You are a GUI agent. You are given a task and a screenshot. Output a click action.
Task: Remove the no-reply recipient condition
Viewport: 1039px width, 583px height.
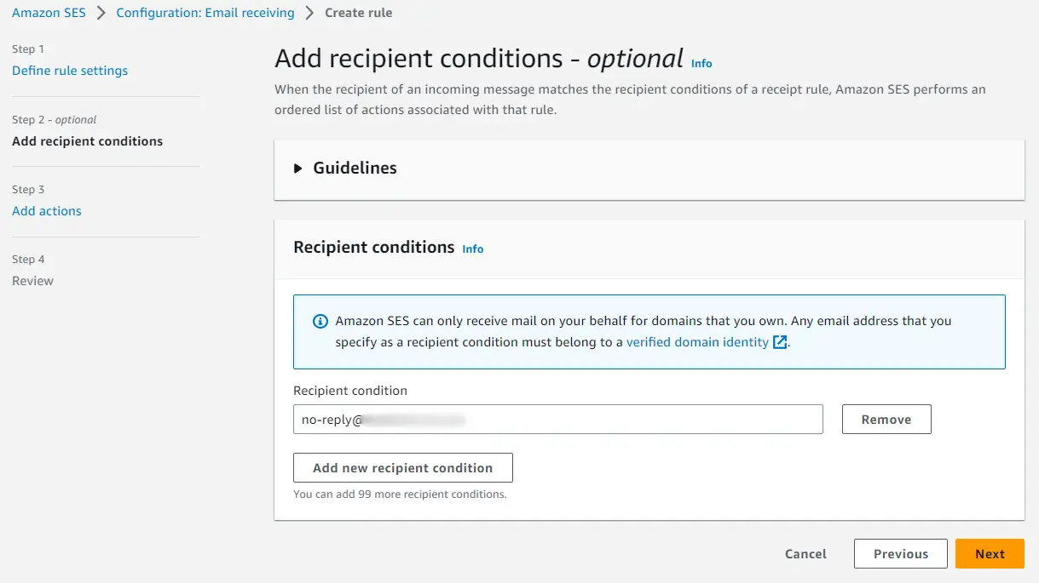pyautogui.click(x=886, y=420)
